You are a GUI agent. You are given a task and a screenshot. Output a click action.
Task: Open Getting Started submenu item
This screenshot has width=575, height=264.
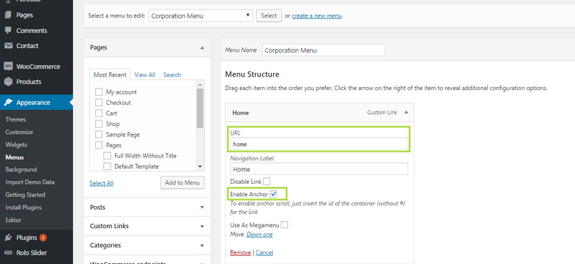tap(25, 195)
